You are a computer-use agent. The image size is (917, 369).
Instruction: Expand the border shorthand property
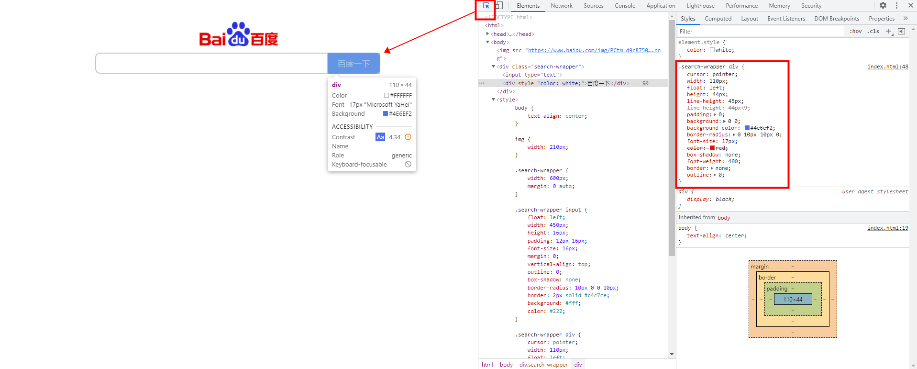712,168
